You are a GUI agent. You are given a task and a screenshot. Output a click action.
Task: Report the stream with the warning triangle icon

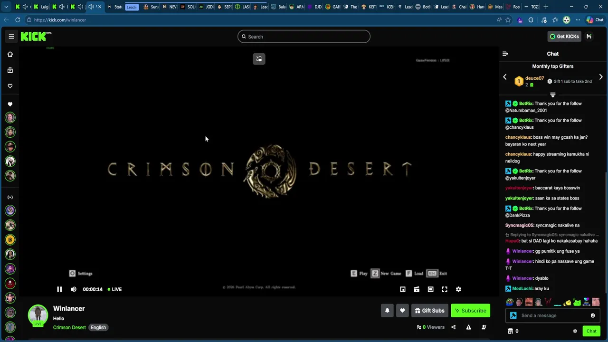click(468, 327)
